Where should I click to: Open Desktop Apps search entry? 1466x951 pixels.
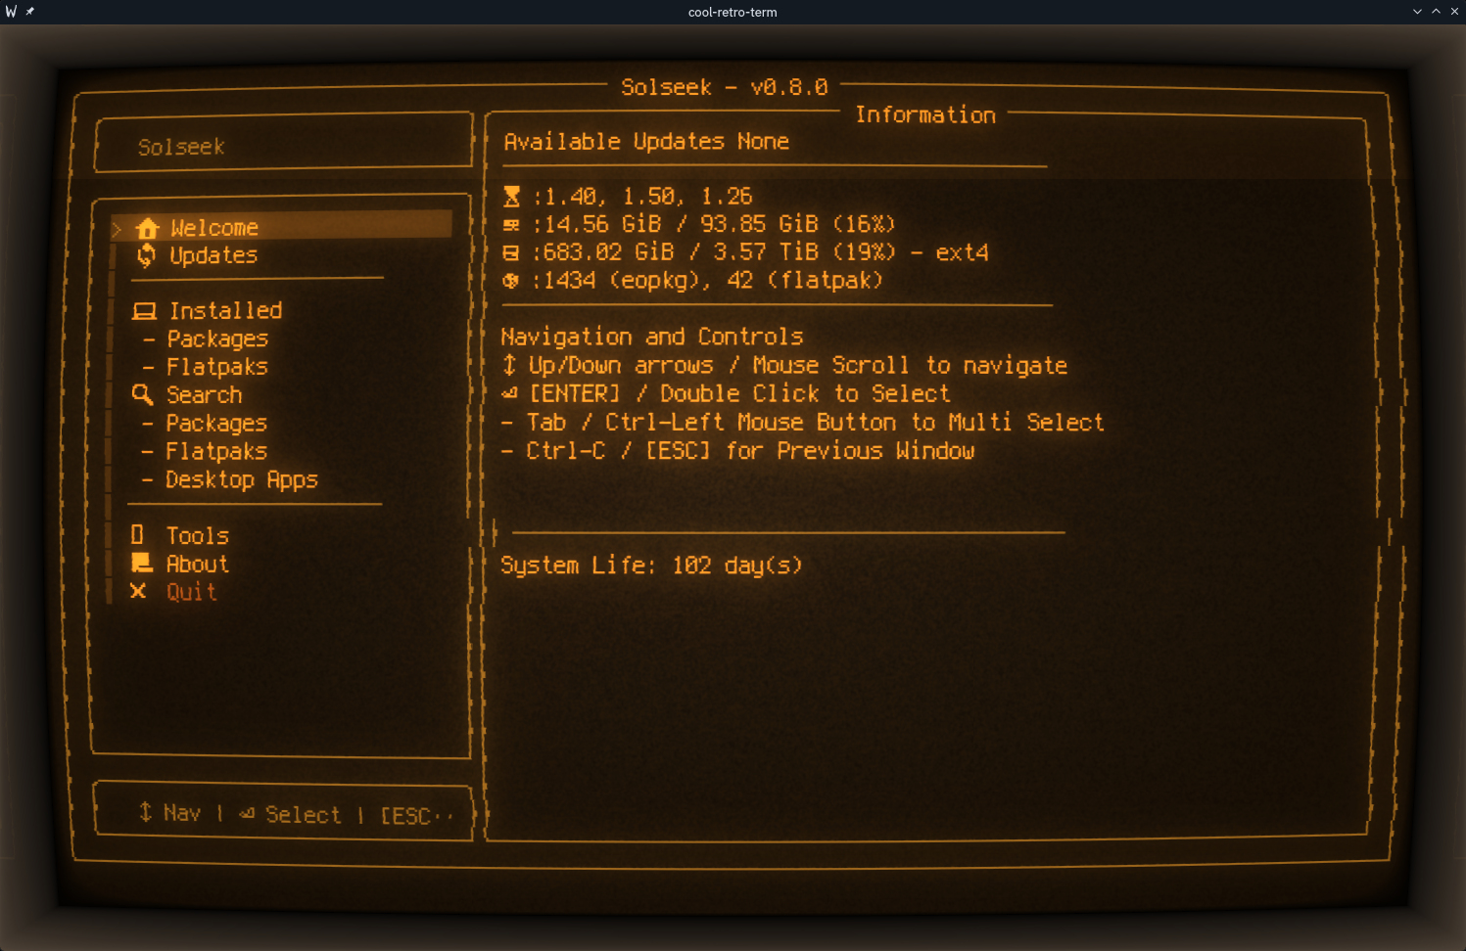pos(241,479)
